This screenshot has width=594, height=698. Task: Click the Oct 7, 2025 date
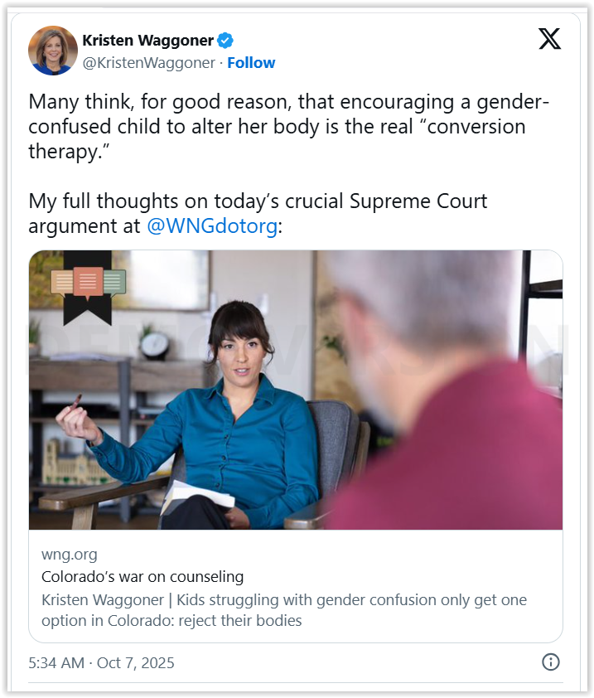[x=138, y=662]
